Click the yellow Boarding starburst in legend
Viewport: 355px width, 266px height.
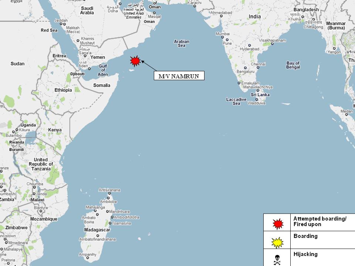(x=277, y=242)
